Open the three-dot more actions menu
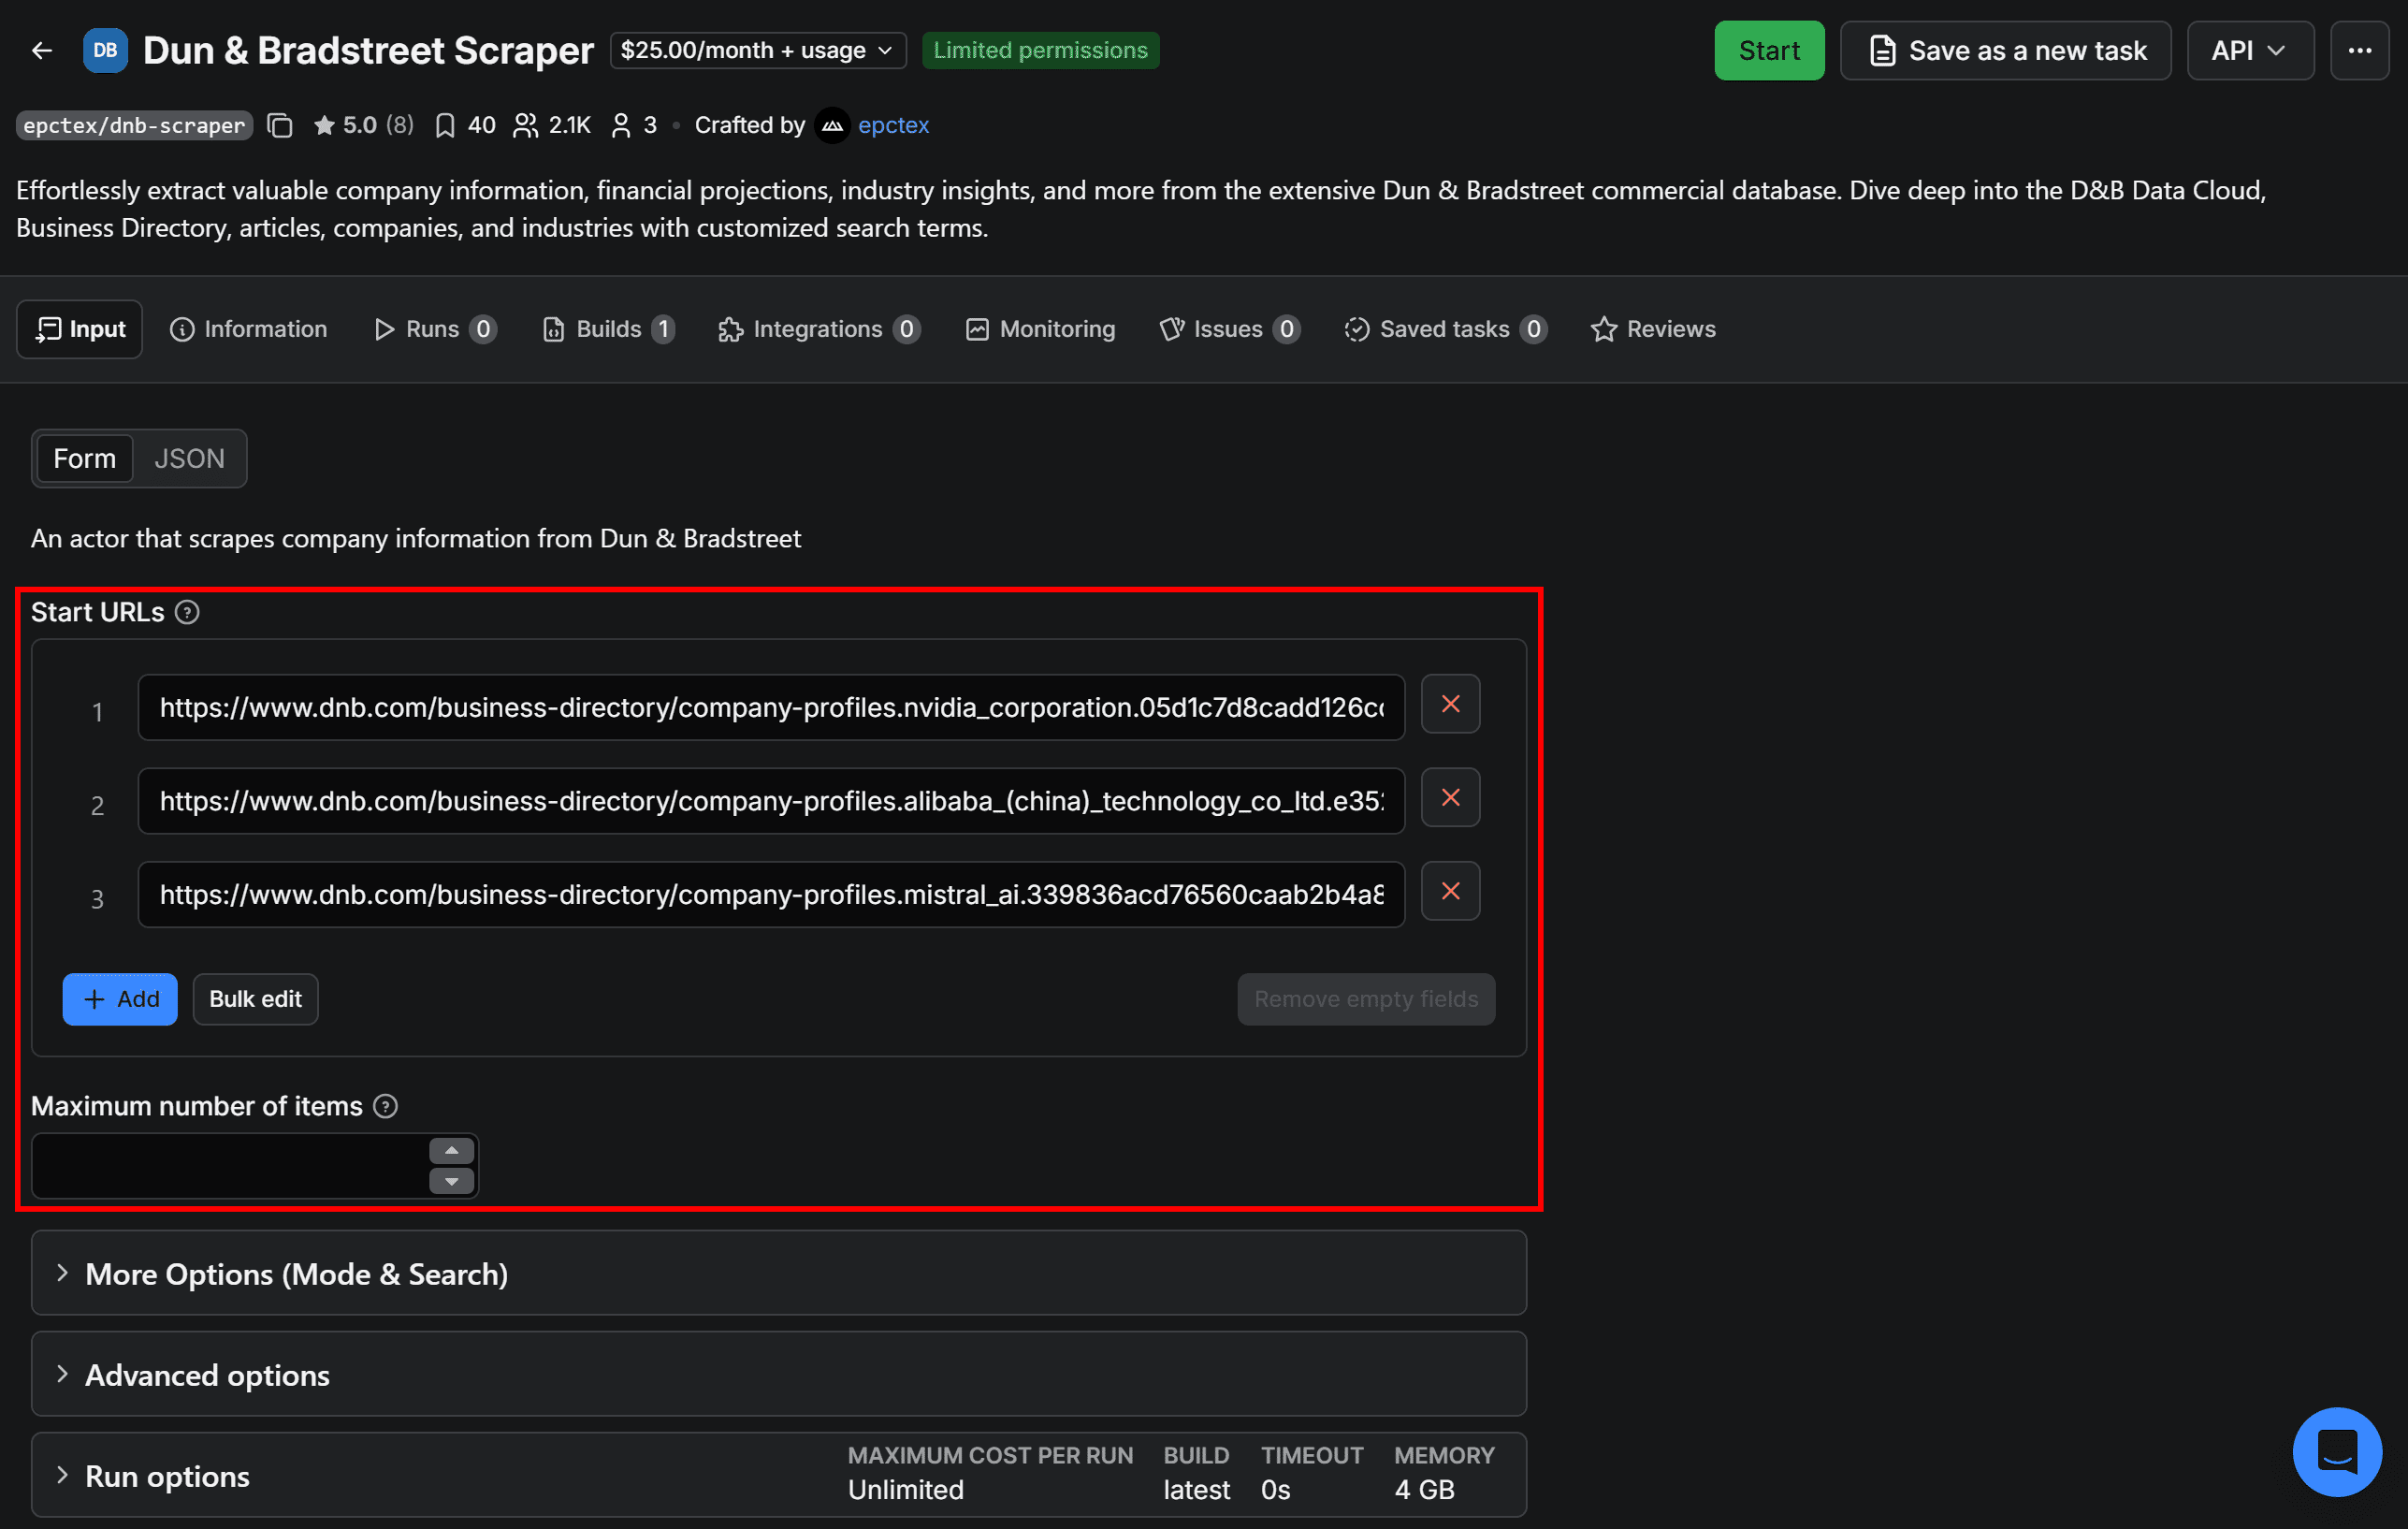The height and width of the screenshot is (1529, 2408). [x=2359, y=50]
